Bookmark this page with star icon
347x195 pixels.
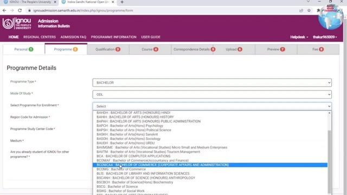click(x=309, y=10)
